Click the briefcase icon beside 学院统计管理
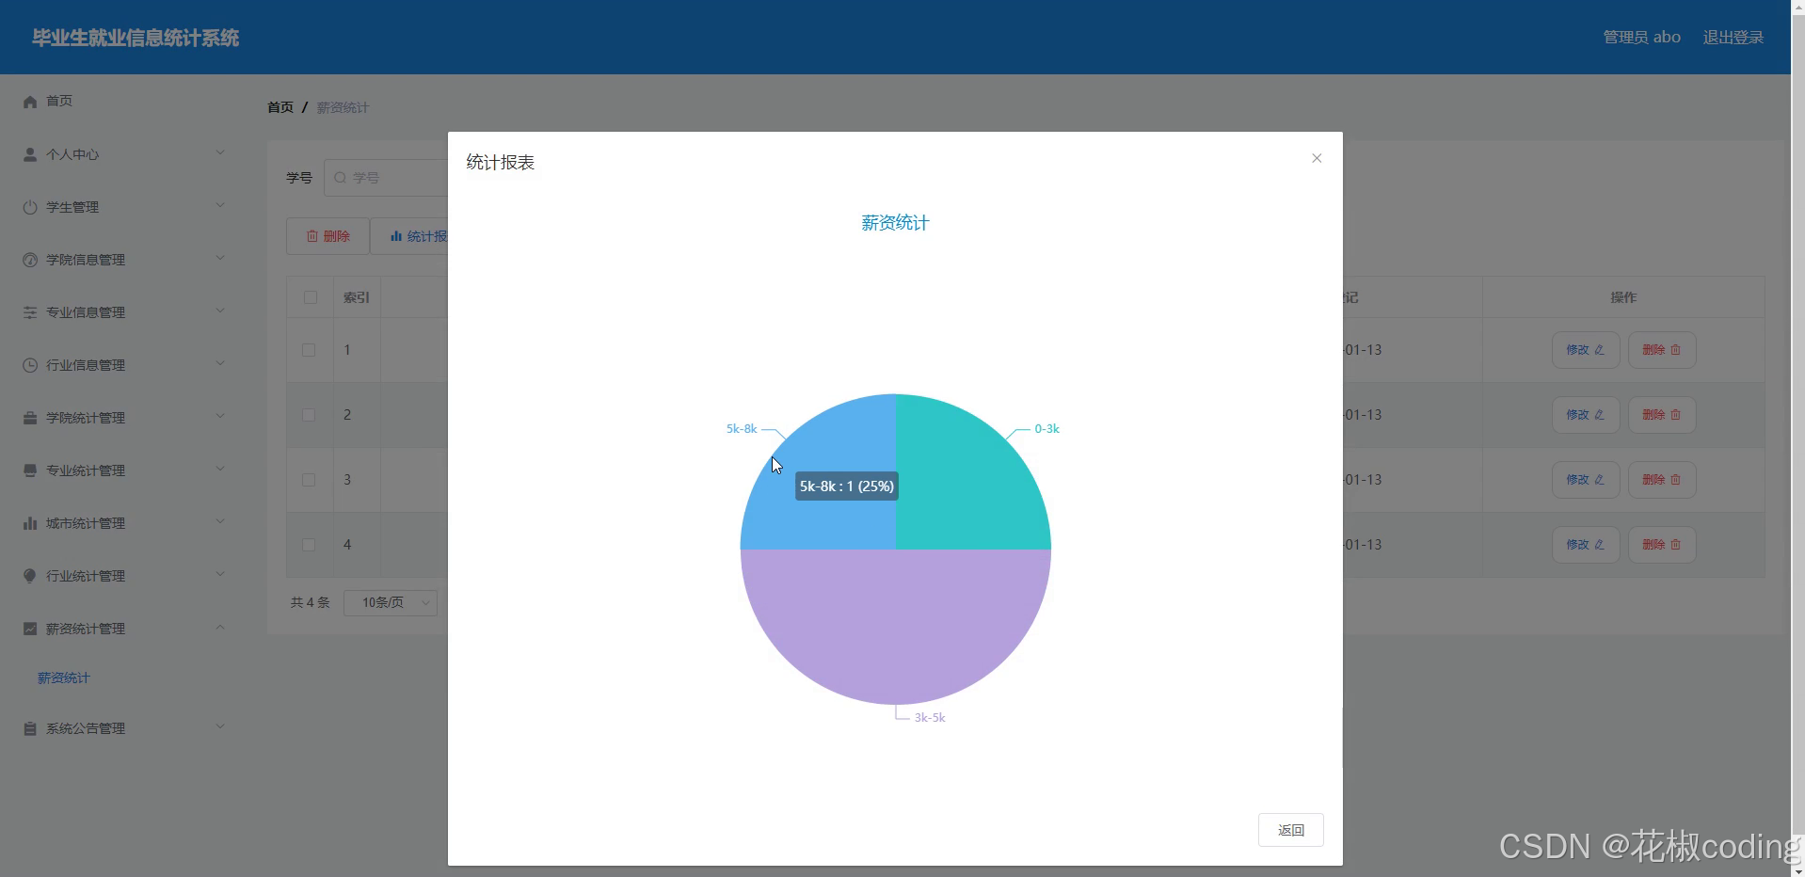Image resolution: width=1805 pixels, height=877 pixels. pos(30,418)
